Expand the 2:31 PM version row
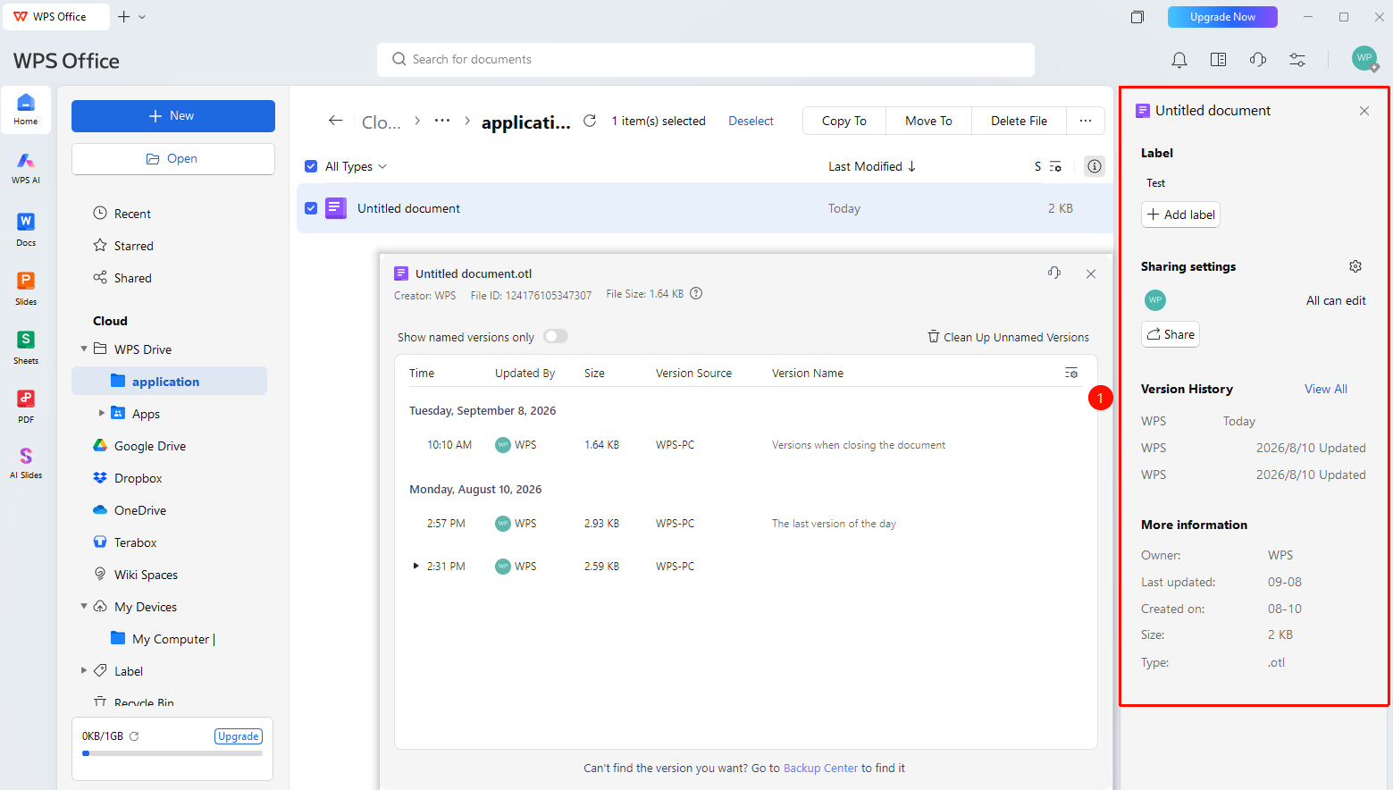Screen dimensions: 1393x790 tap(415, 566)
